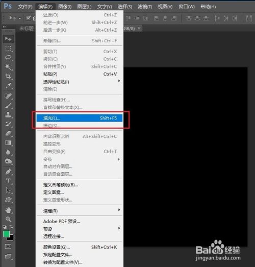Image resolution: width=255 pixels, height=267 pixels.
Task: Select the Pen tool
Action: point(8,172)
